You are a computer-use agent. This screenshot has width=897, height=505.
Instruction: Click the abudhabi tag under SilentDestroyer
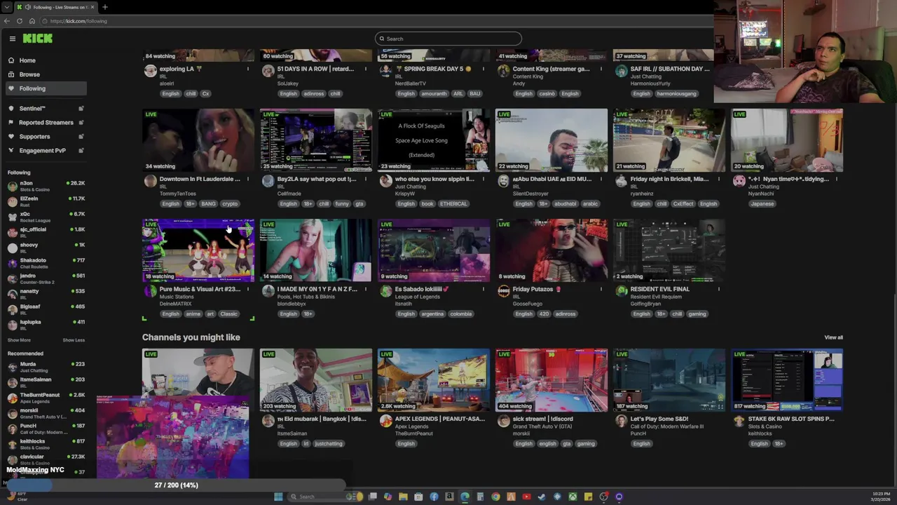(x=565, y=204)
